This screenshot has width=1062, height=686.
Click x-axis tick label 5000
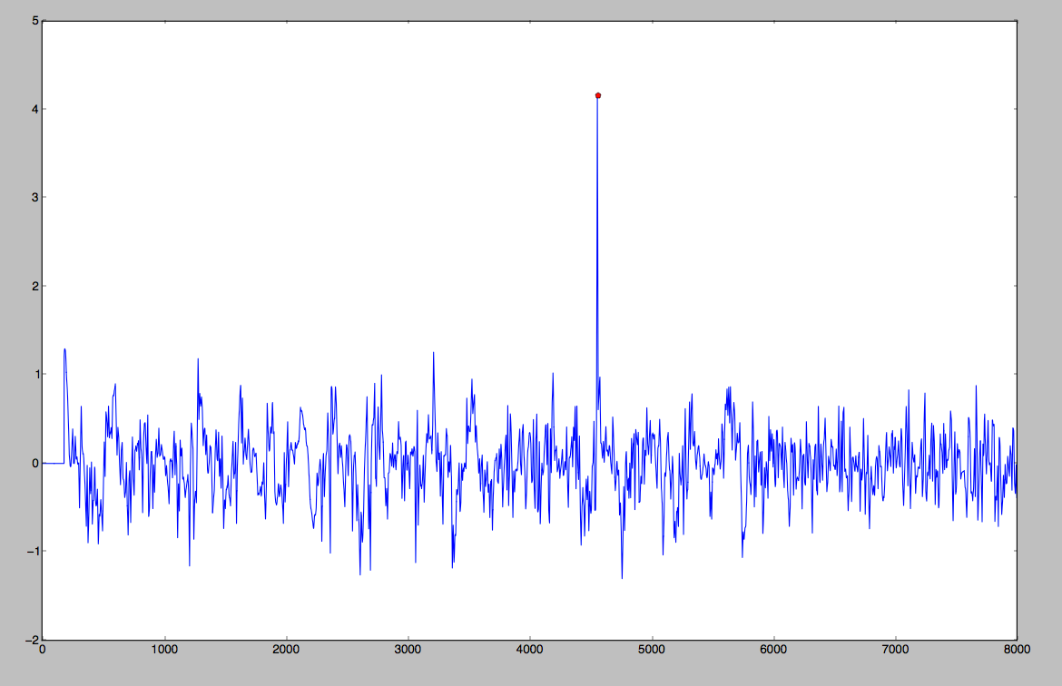[x=652, y=650]
